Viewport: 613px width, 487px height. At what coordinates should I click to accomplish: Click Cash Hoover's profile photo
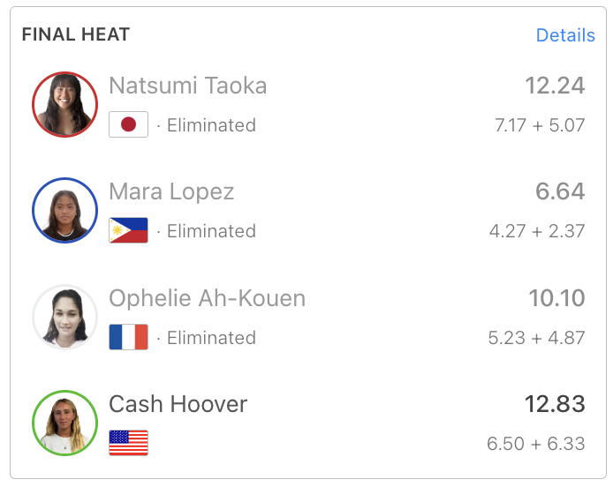[64, 423]
